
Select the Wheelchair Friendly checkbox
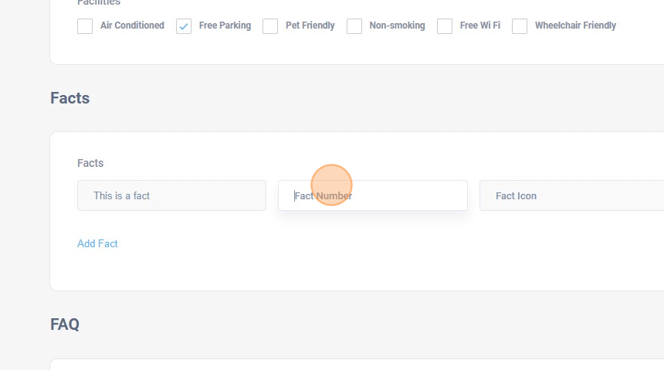520,26
